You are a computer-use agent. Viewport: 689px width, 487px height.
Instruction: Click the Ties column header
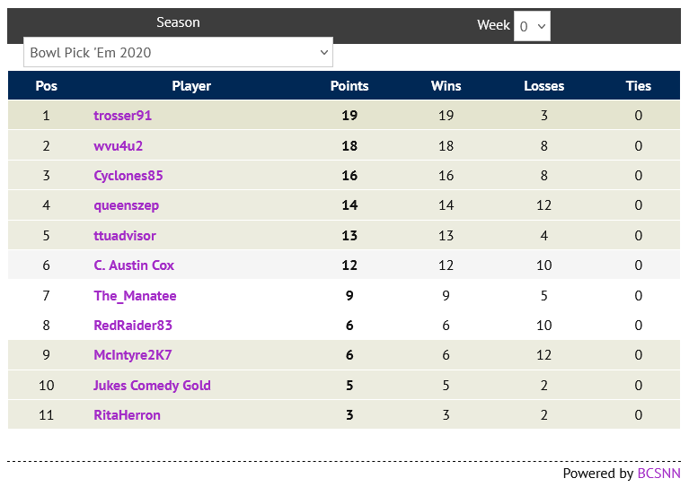639,86
